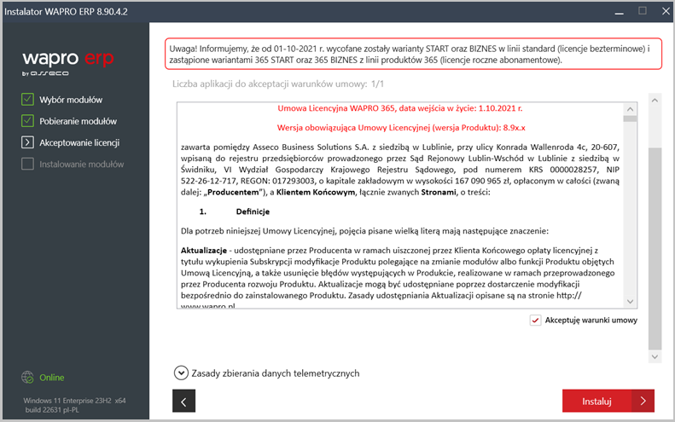The width and height of the screenshot is (675, 422).
Task: Toggle the Akceptuję warunki umowy checkbox
Action: 535,320
